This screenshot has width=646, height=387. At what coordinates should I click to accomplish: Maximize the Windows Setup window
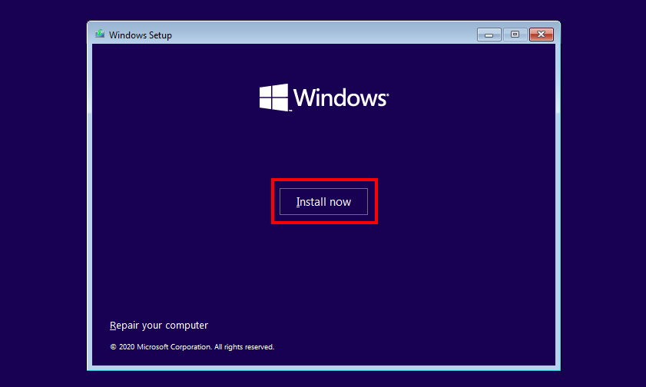515,35
